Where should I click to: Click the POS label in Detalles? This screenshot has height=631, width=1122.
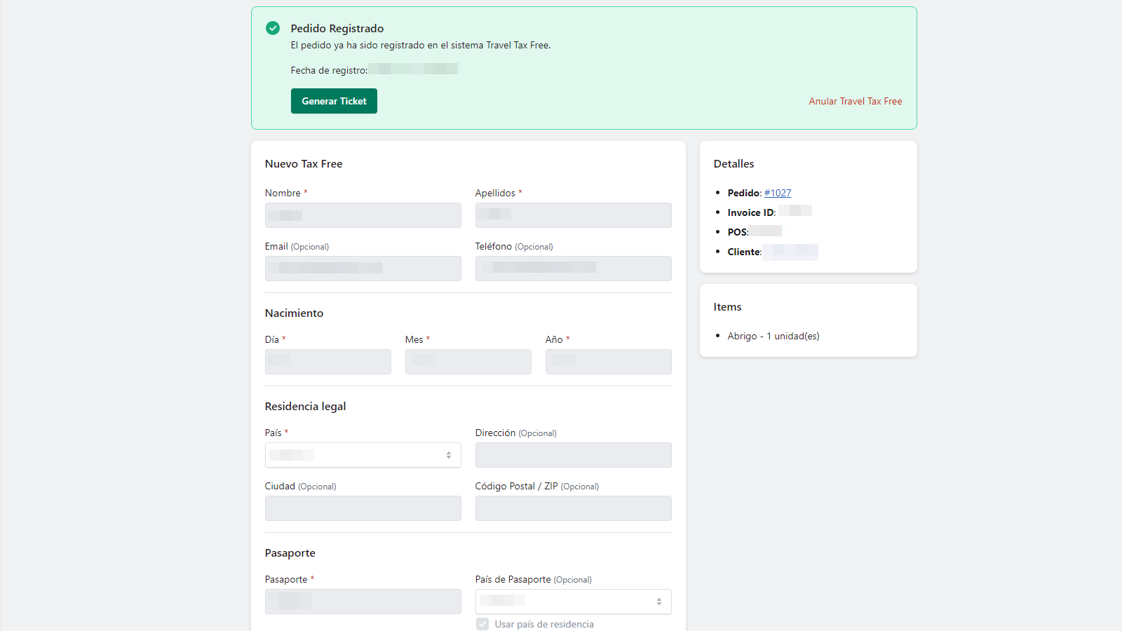pyautogui.click(x=738, y=232)
